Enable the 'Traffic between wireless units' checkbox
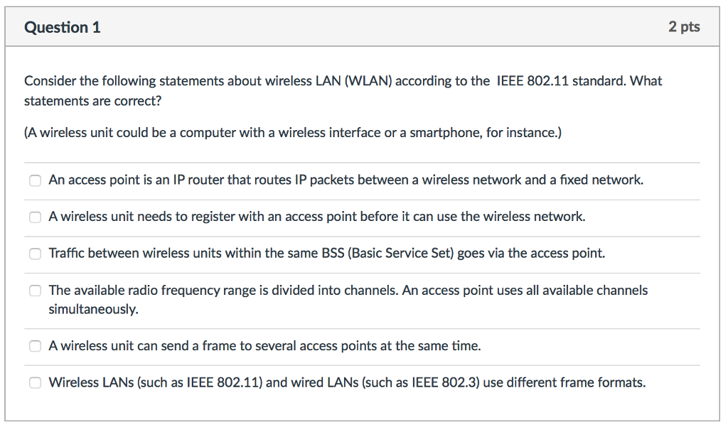Viewport: 728px width, 432px height. point(35,254)
